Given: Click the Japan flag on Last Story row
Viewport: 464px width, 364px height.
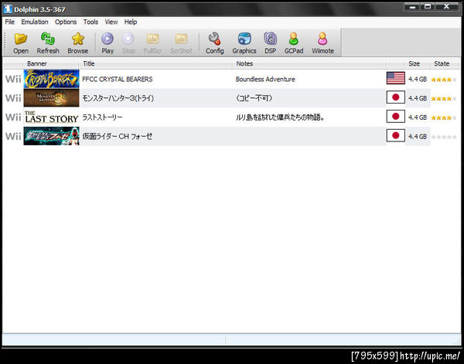Looking at the screenshot, I should click(x=396, y=117).
